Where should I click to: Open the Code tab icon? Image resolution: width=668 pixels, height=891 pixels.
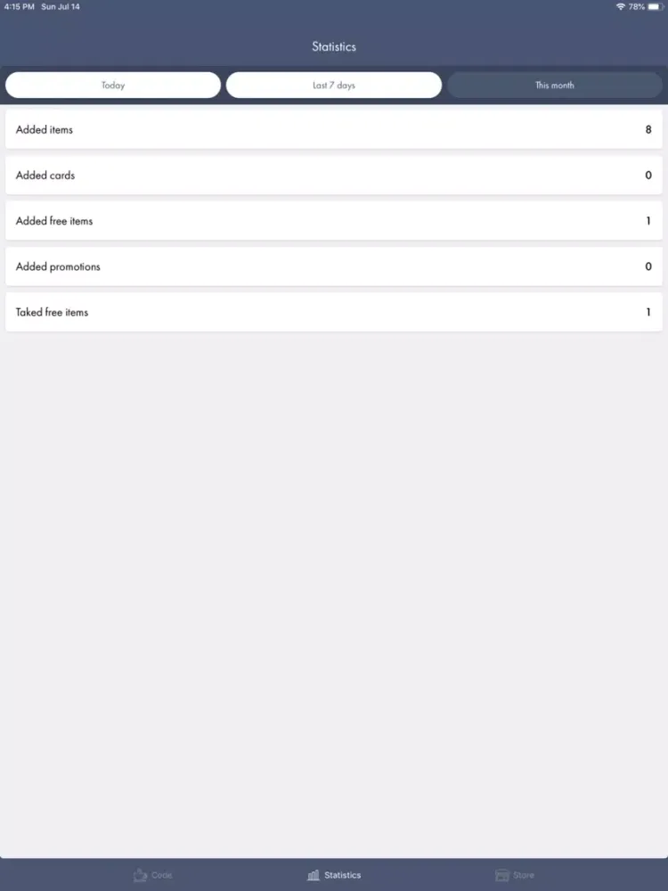[140, 875]
